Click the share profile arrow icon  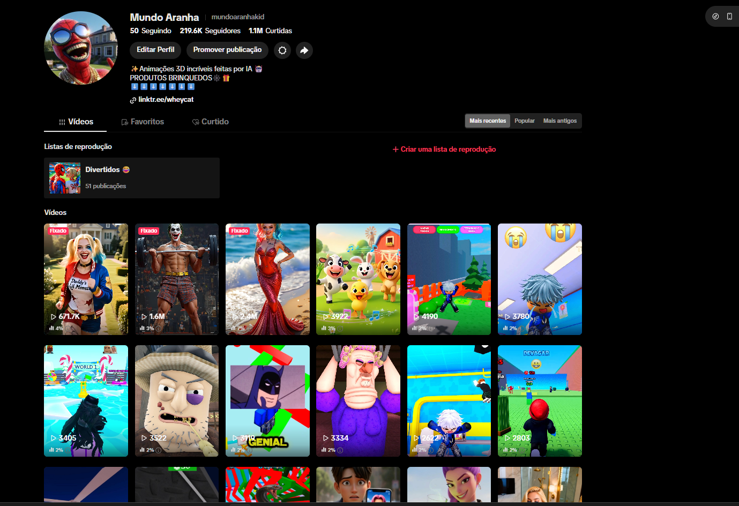[304, 50]
